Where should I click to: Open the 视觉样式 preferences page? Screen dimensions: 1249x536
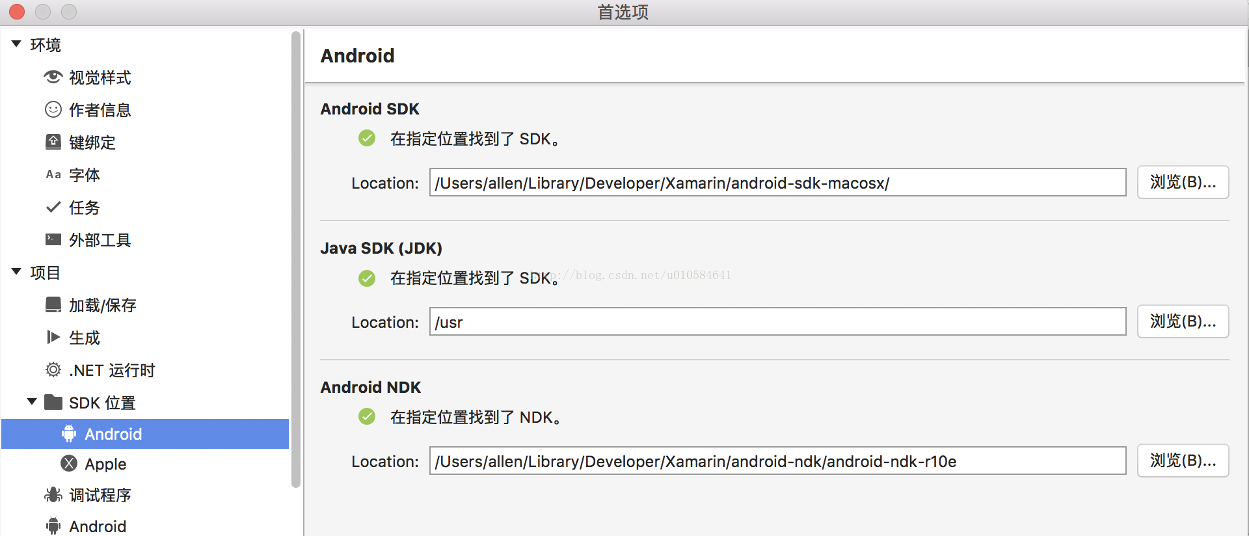pyautogui.click(x=100, y=77)
